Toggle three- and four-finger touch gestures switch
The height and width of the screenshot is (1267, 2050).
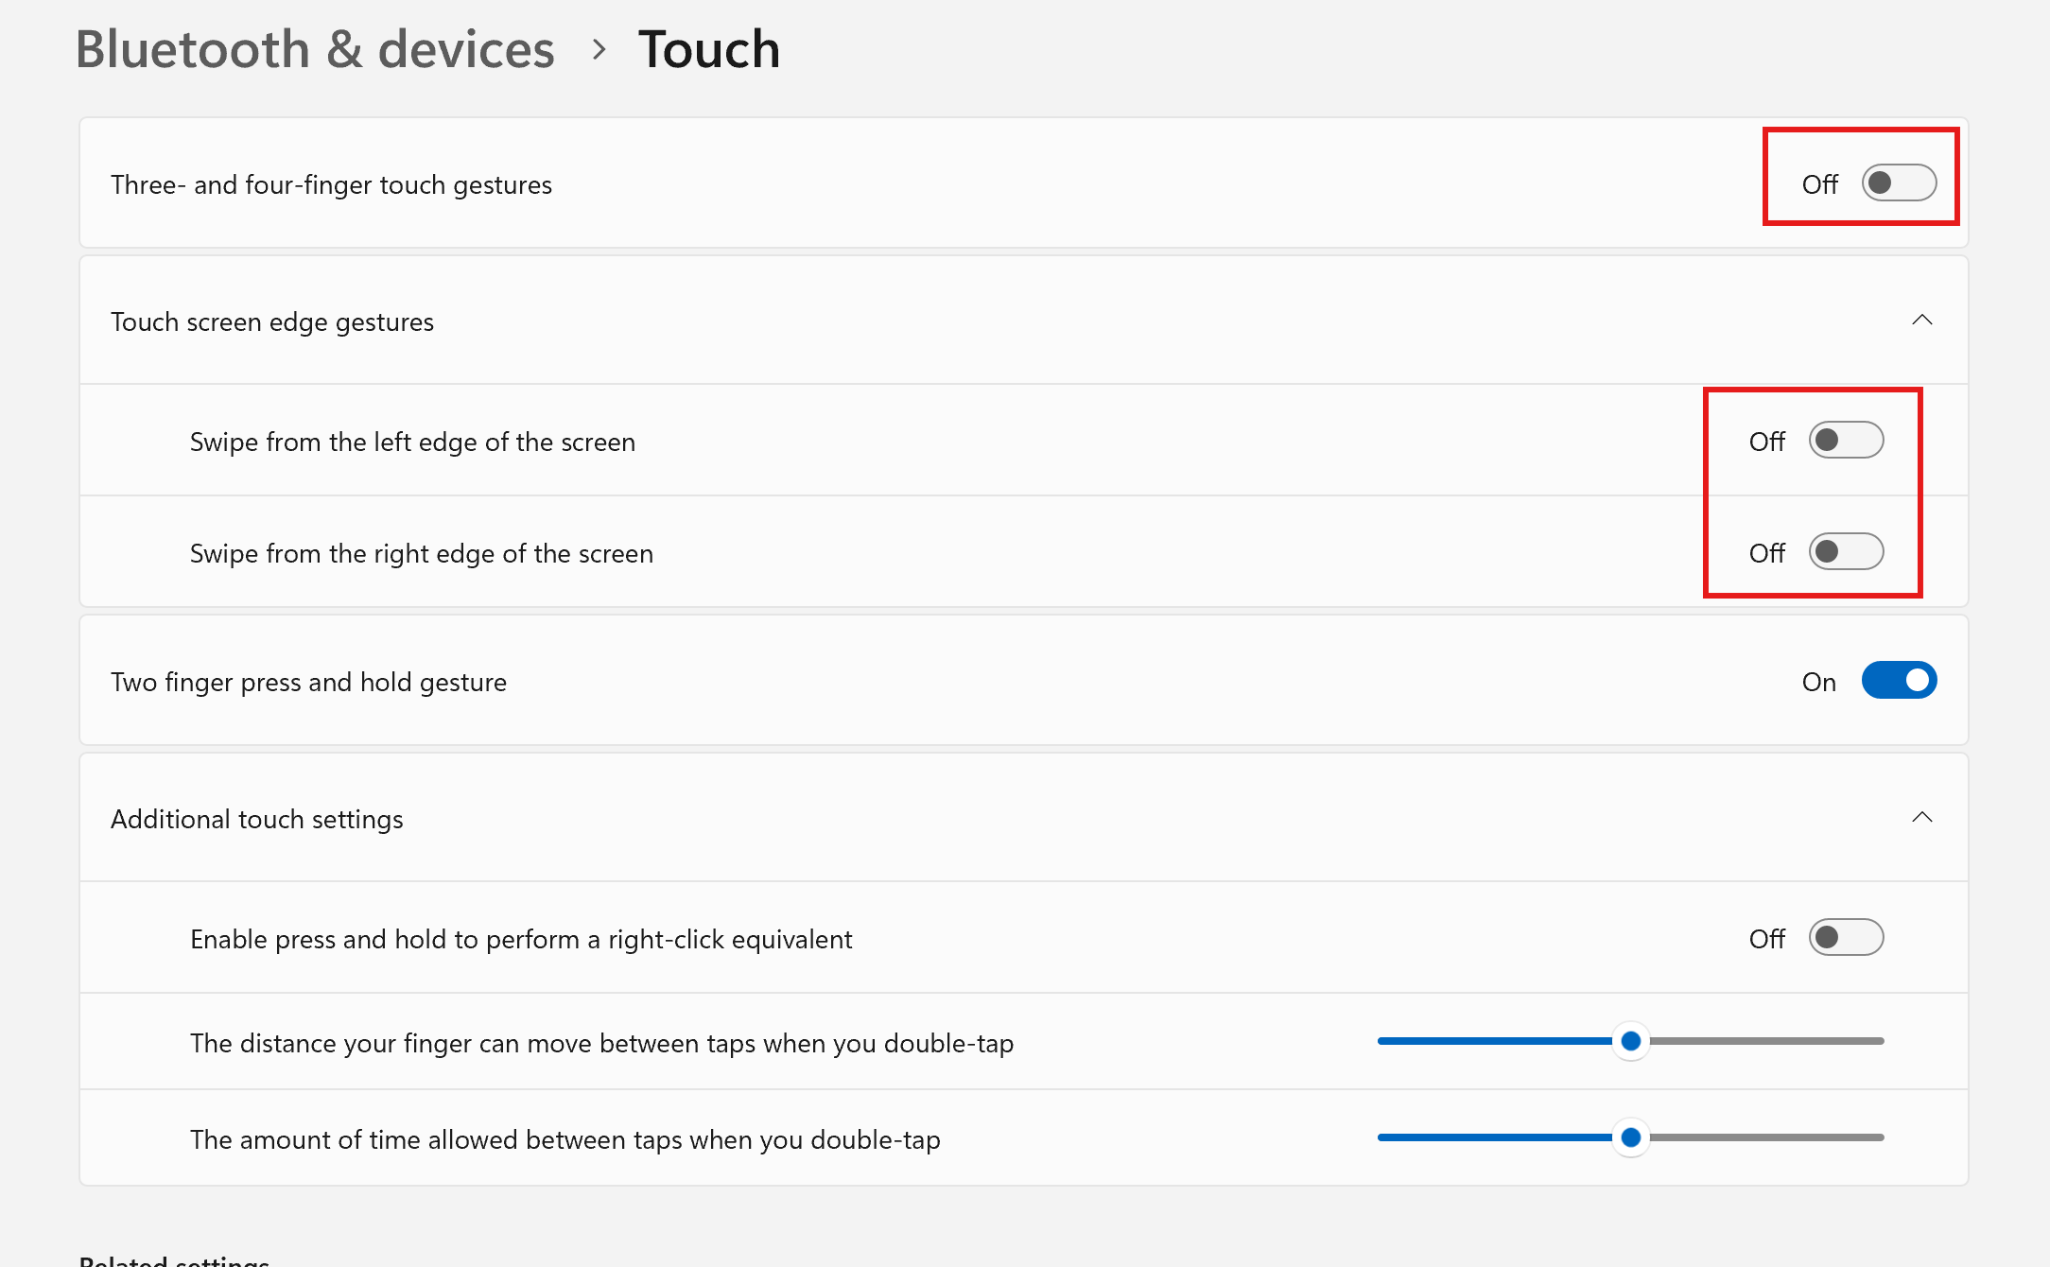click(1899, 182)
